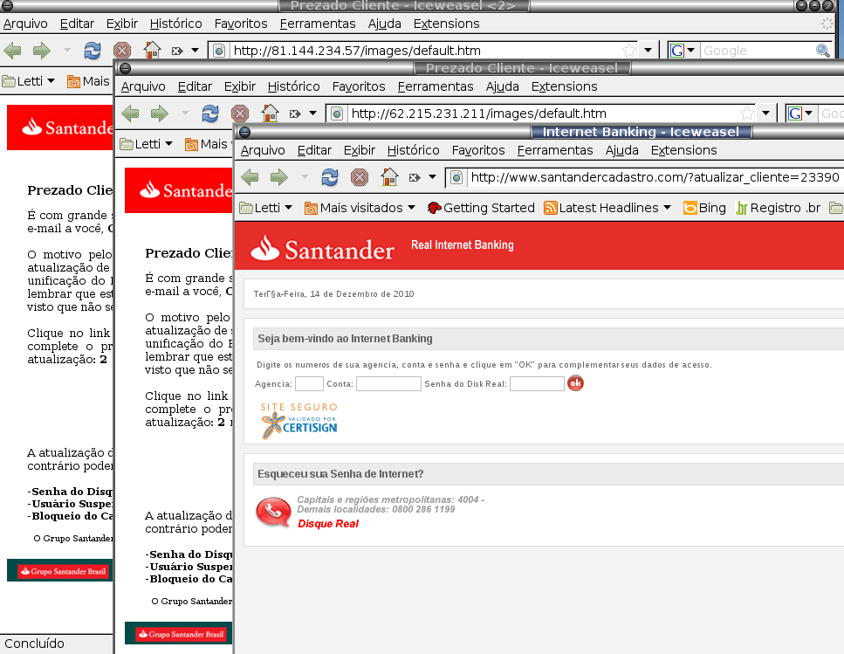The width and height of the screenshot is (844, 654).
Task: Click the Back arrow in the Internet Banking window
Action: 250,177
